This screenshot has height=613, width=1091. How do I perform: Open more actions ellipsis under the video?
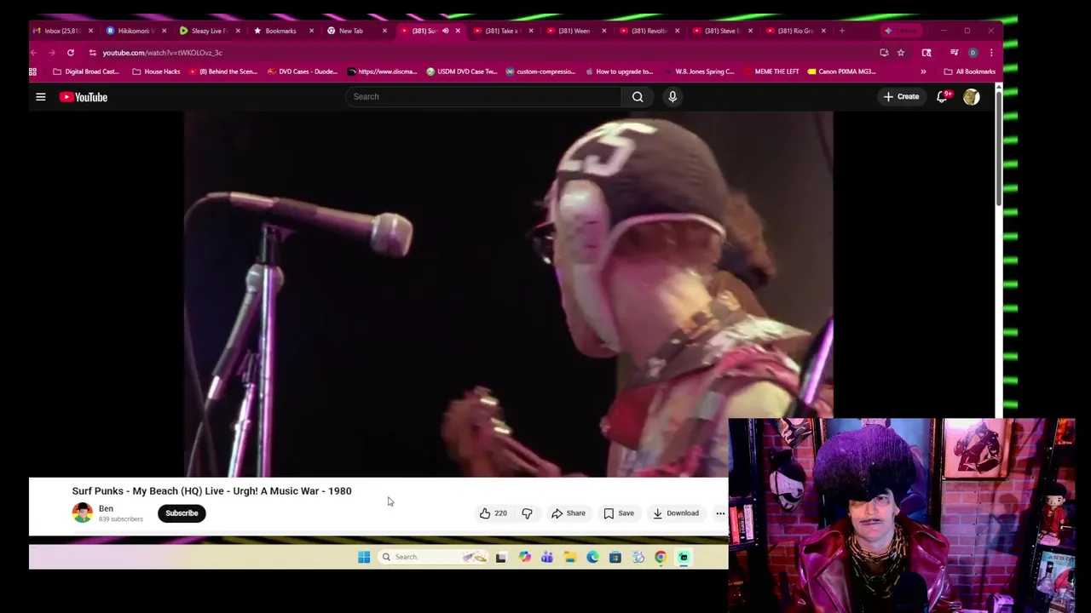[x=720, y=513]
